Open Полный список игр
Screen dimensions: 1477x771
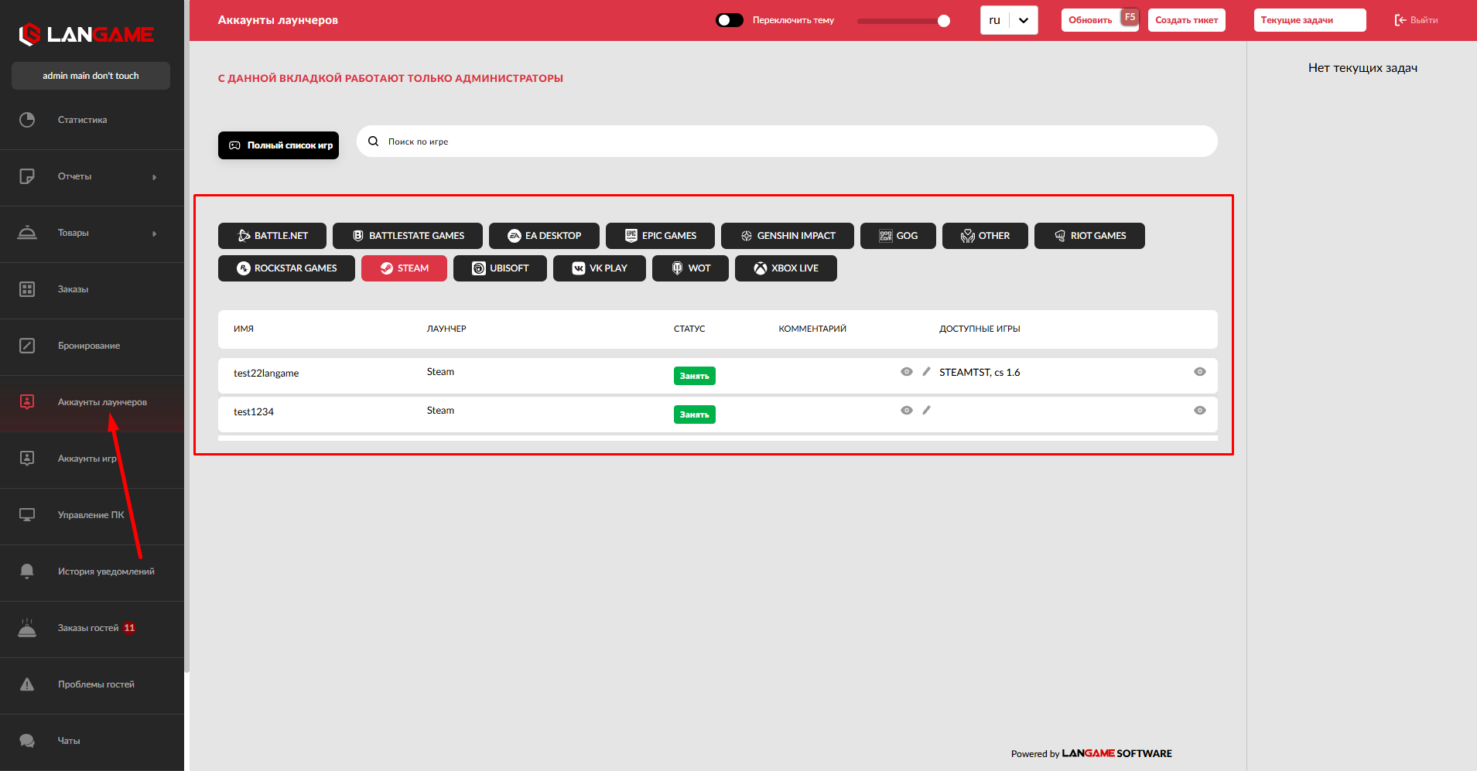(x=279, y=145)
